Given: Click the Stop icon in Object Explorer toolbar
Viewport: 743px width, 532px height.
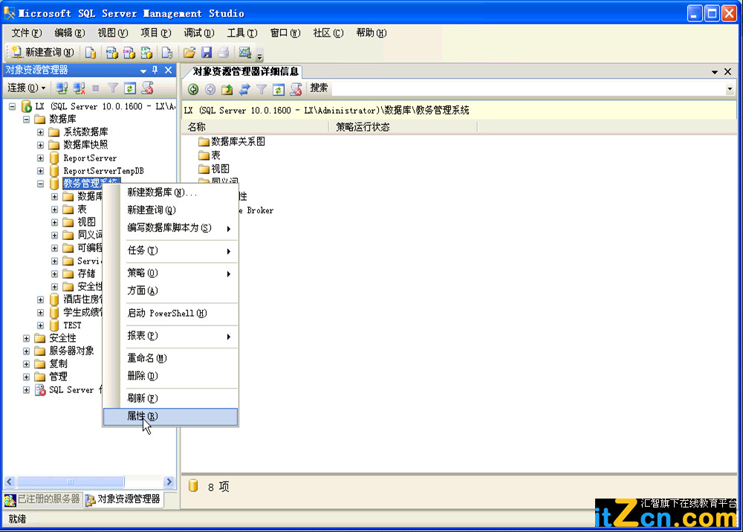Looking at the screenshot, I should pyautogui.click(x=96, y=88).
